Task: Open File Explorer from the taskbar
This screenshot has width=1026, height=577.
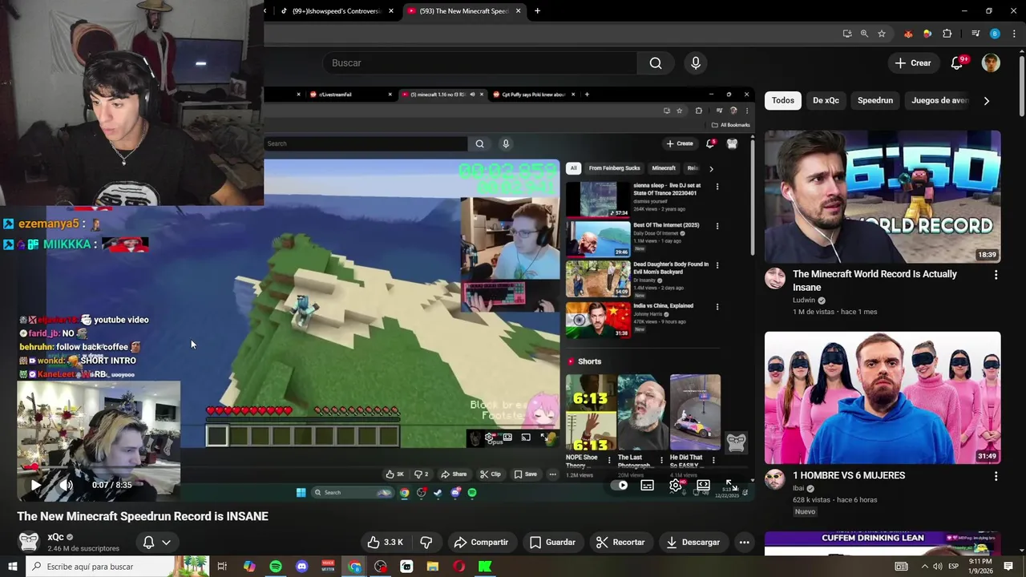Action: point(433,567)
